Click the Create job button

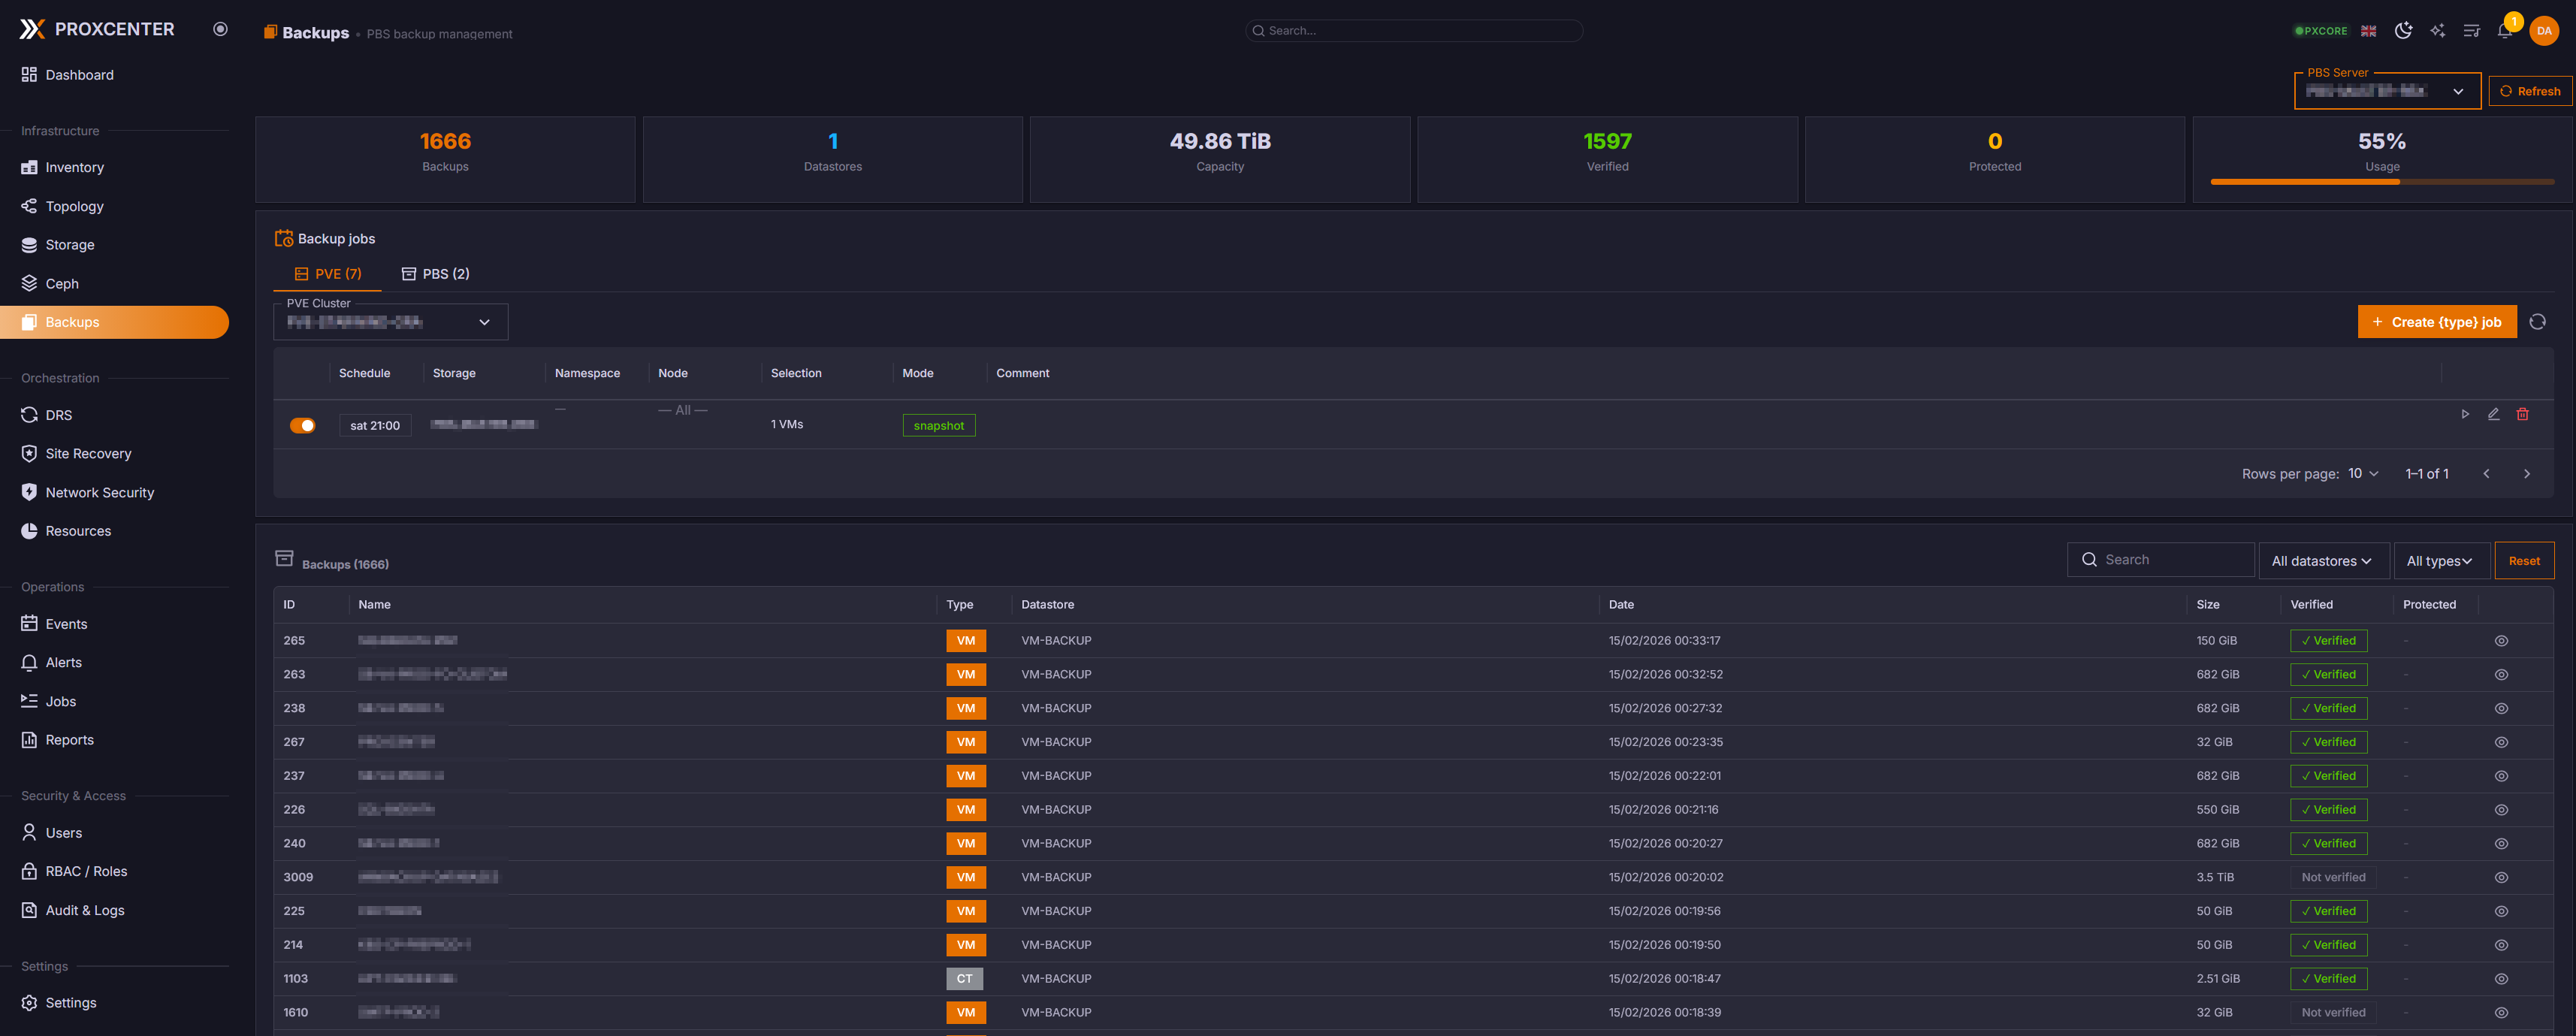click(2438, 321)
